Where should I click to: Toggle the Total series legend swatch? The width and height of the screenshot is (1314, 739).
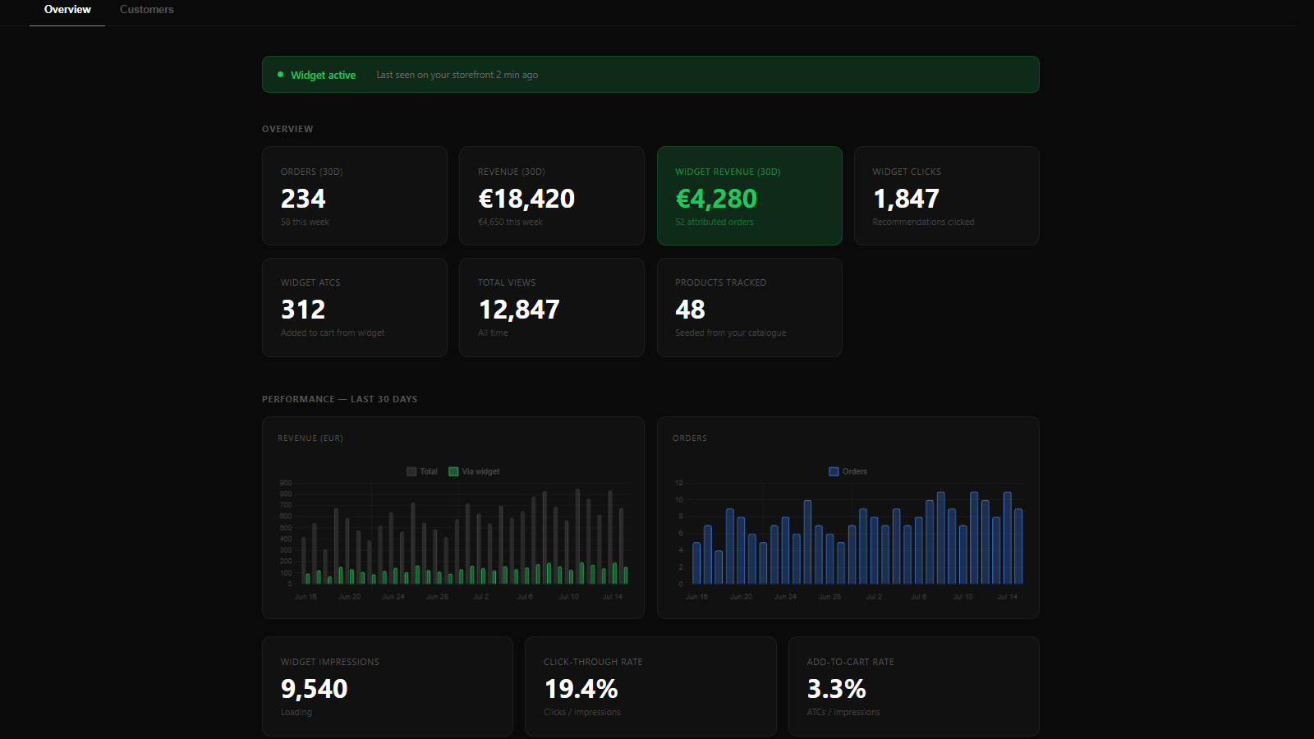coord(411,471)
